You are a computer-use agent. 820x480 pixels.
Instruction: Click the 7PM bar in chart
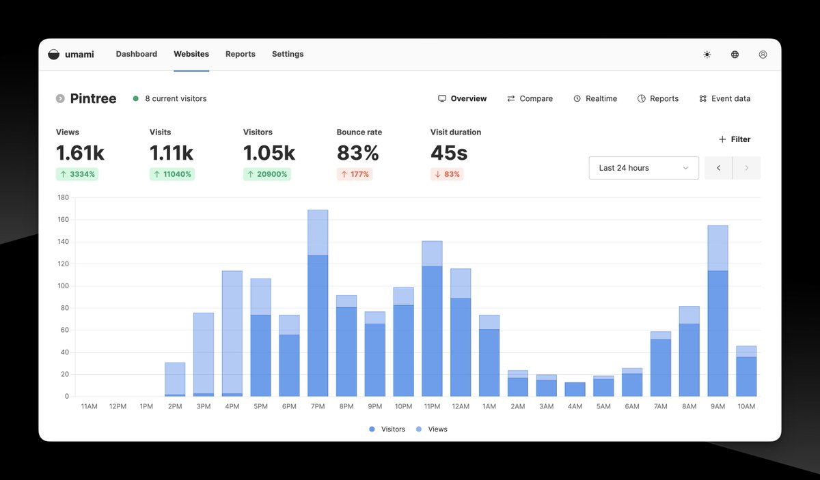(x=318, y=303)
